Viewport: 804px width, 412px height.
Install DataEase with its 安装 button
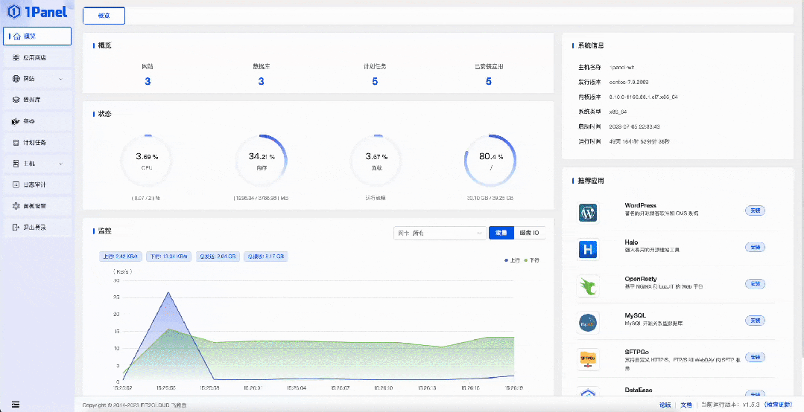755,393
